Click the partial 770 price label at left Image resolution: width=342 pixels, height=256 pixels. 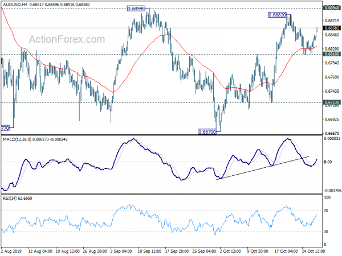click(5, 128)
